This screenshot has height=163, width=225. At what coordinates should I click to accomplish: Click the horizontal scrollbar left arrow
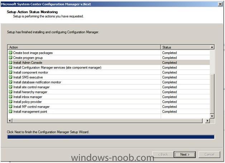pos(10,120)
